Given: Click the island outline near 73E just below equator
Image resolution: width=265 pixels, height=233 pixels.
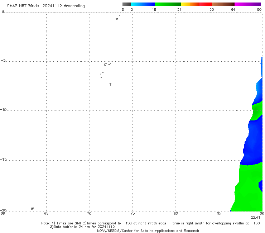Looking at the screenshot, I should click(117, 19).
